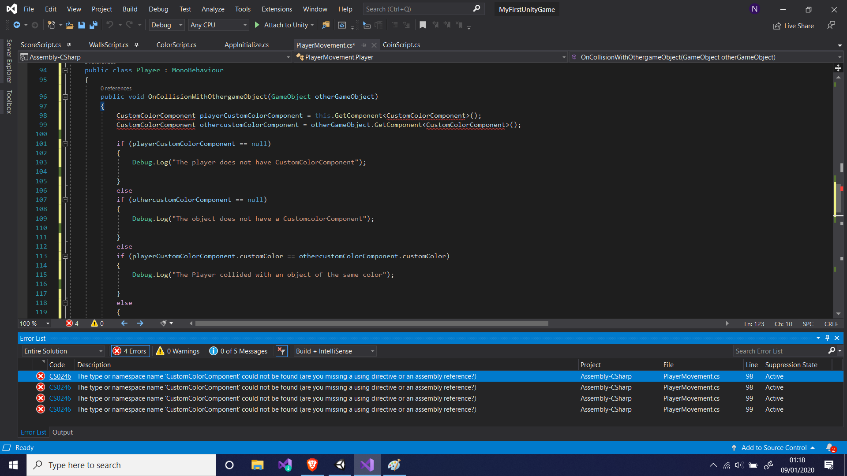Switch to the CoinScript.cs tab
Screen dimensions: 847x476
(401, 45)
